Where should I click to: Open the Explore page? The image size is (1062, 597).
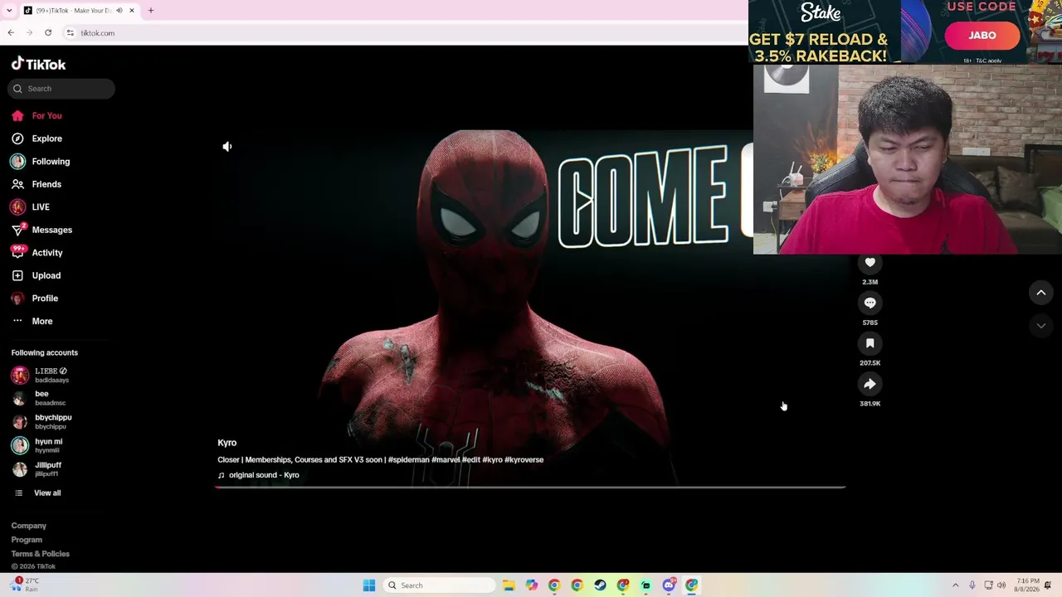[37, 138]
